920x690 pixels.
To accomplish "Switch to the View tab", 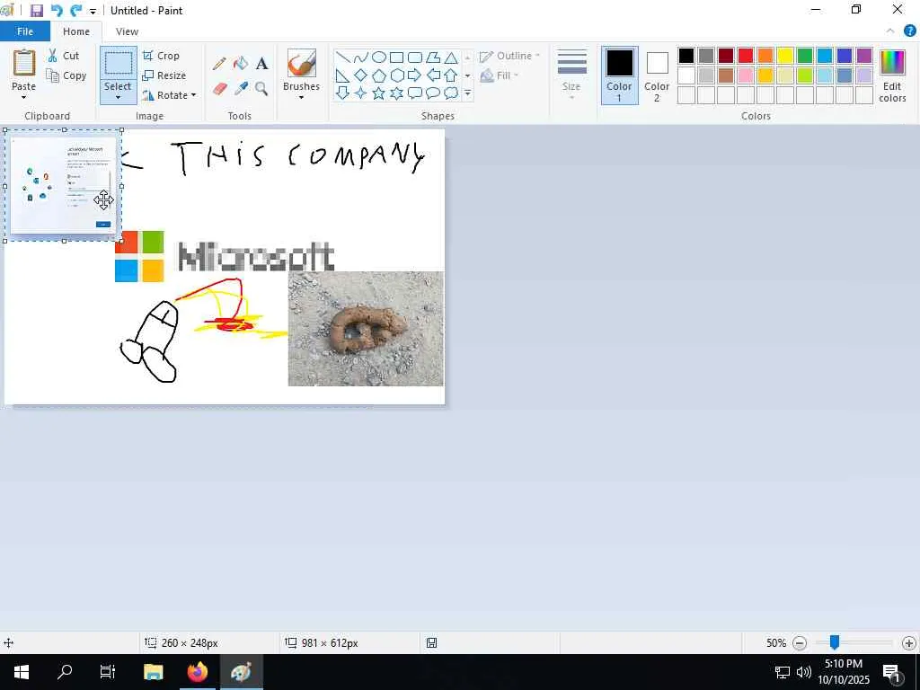I will pos(127,31).
